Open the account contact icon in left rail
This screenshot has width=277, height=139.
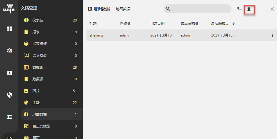point(9,73)
